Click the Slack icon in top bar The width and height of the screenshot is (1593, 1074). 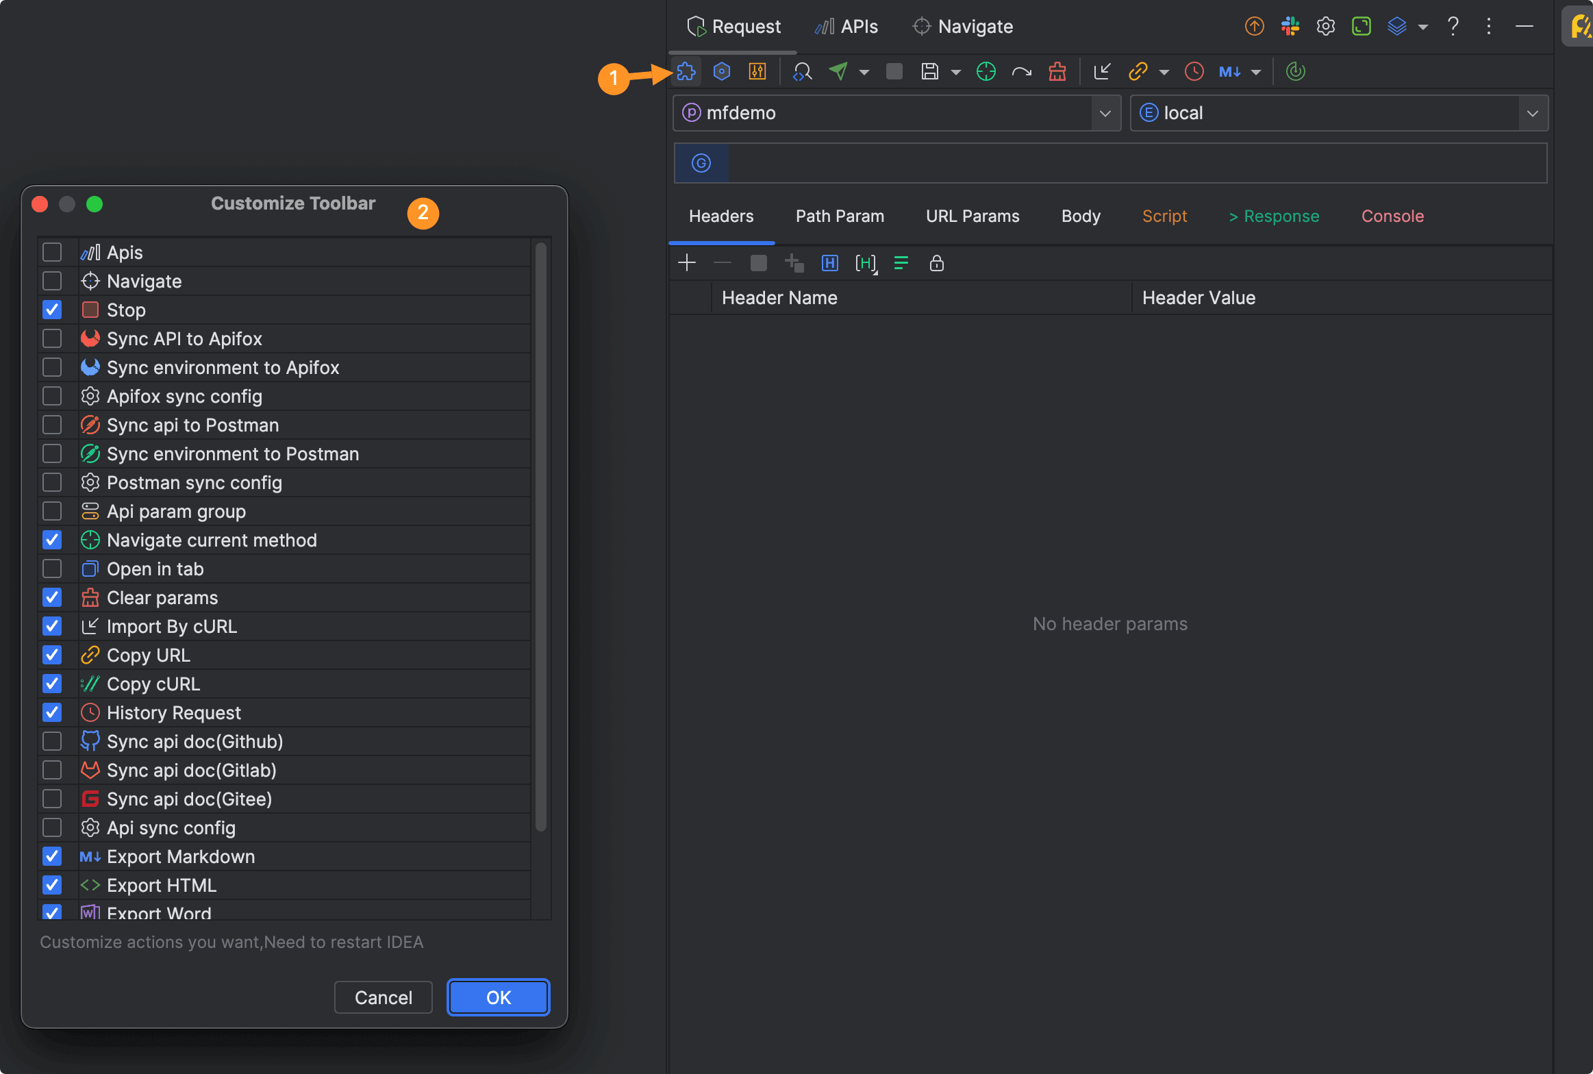(1290, 26)
